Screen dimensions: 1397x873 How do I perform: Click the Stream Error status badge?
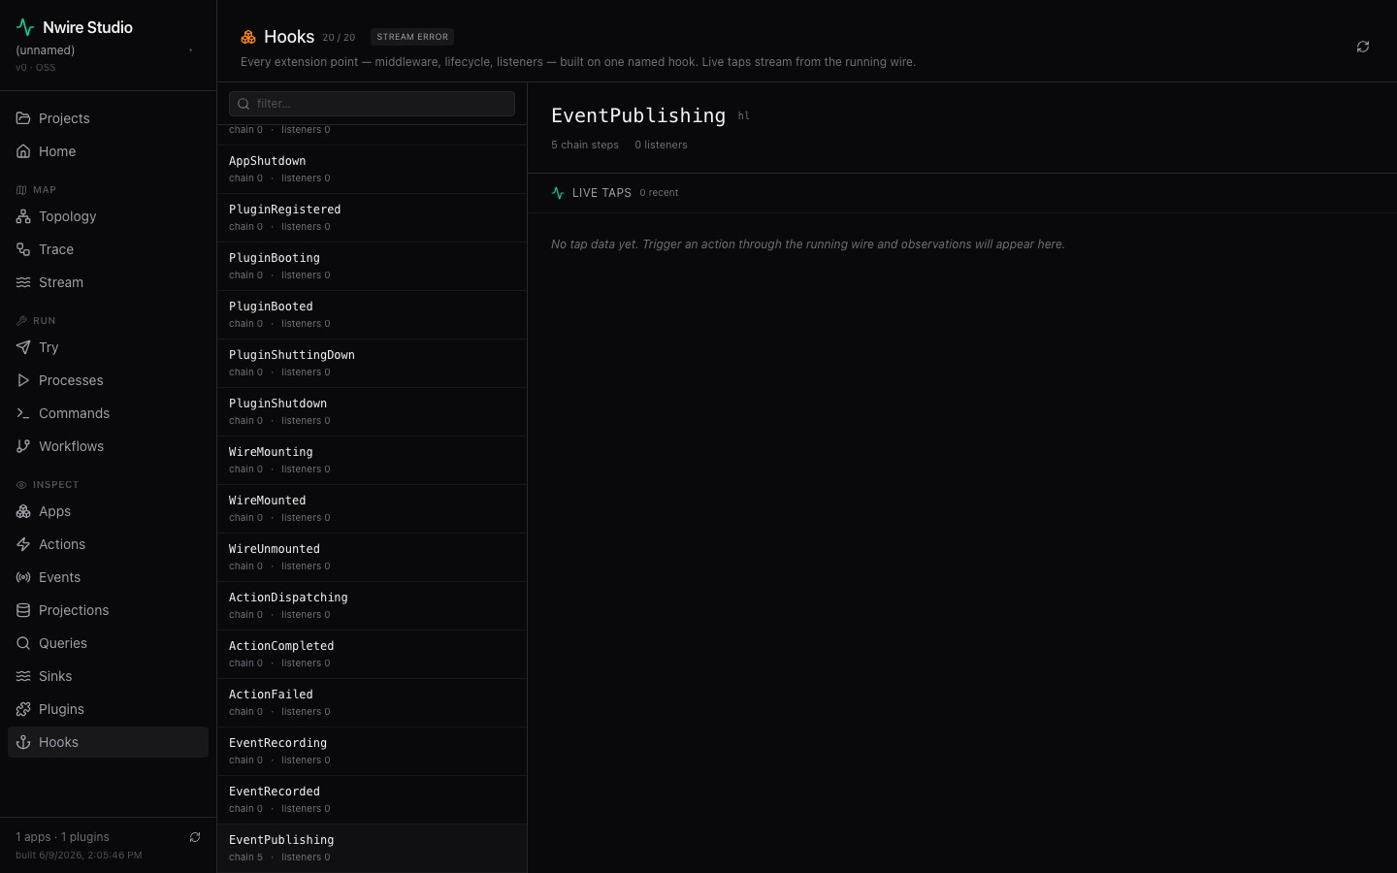(412, 37)
